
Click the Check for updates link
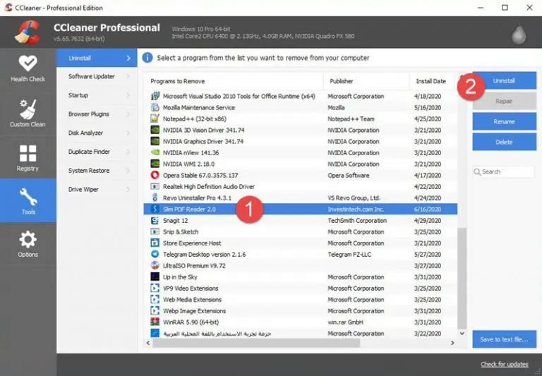click(x=505, y=364)
